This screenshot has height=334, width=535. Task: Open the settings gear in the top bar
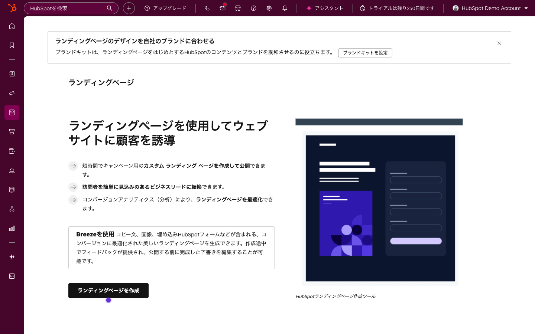click(269, 8)
